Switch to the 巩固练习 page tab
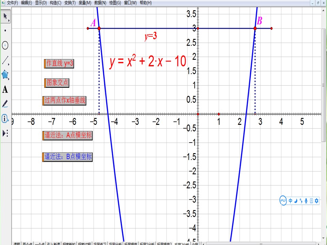Viewport: 327px width, 245px height. pos(100,244)
